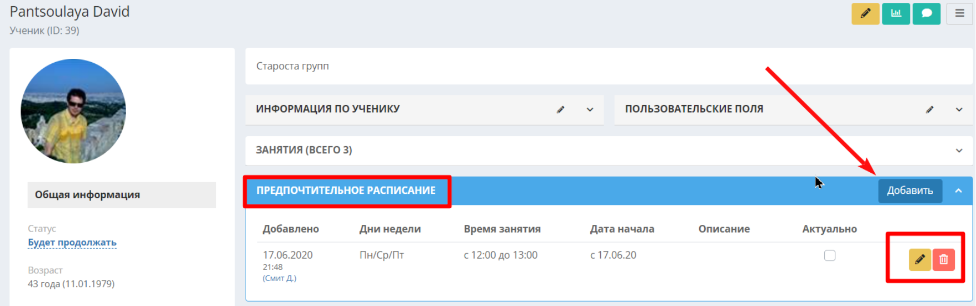Screen dimensions: 976x306
Task: Click the Смит Д. author link
Action: 280,278
